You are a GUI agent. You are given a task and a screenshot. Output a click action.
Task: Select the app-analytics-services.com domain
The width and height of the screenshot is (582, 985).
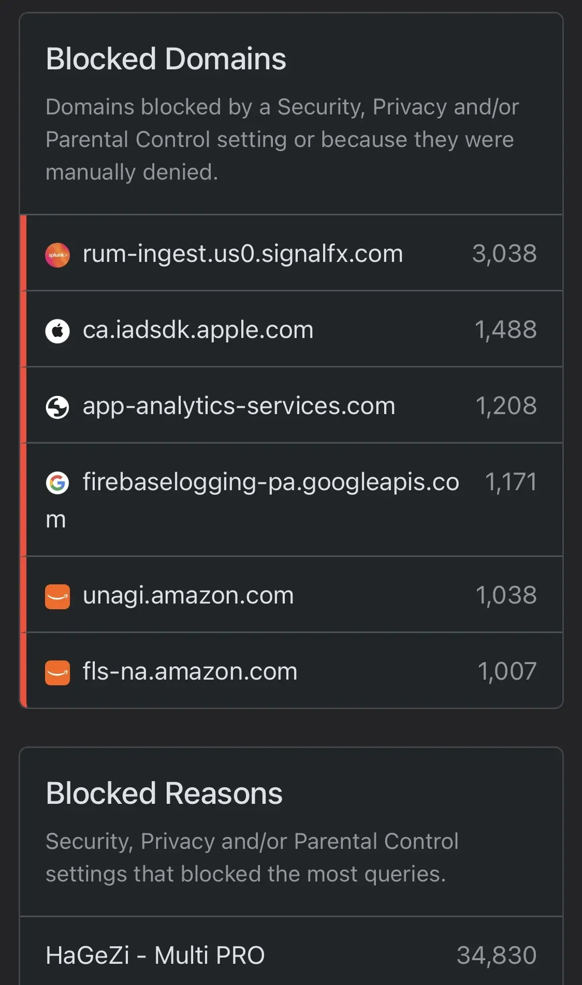click(x=239, y=406)
